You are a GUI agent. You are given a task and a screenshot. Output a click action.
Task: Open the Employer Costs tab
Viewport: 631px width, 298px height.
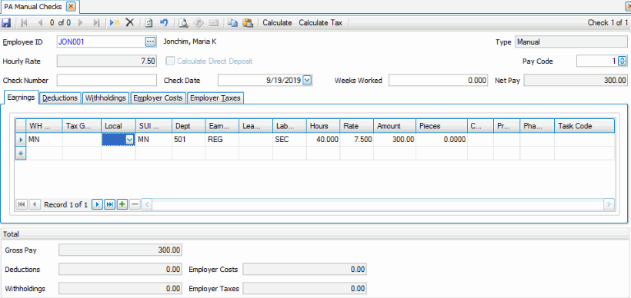[x=159, y=98]
